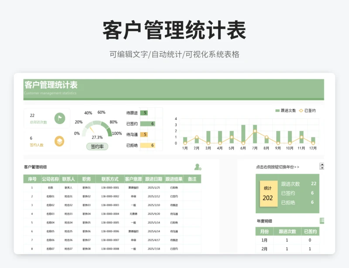Select the contact cell 姓名07
This screenshot has width=349, height=268.
tap(68, 249)
